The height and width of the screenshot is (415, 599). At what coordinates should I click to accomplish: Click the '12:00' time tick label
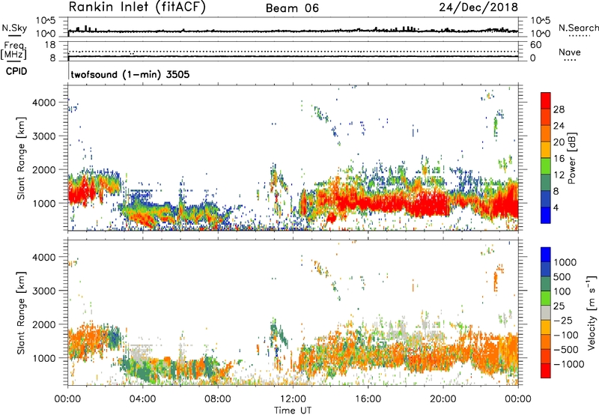293,399
